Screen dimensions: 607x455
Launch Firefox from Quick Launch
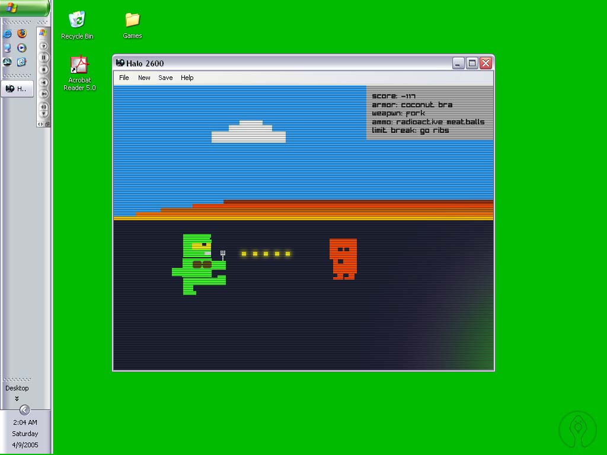[22, 33]
